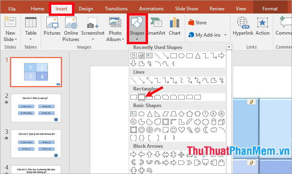The image size is (292, 174).
Task: Click the Online Pictures button
Action: pos(71,29)
